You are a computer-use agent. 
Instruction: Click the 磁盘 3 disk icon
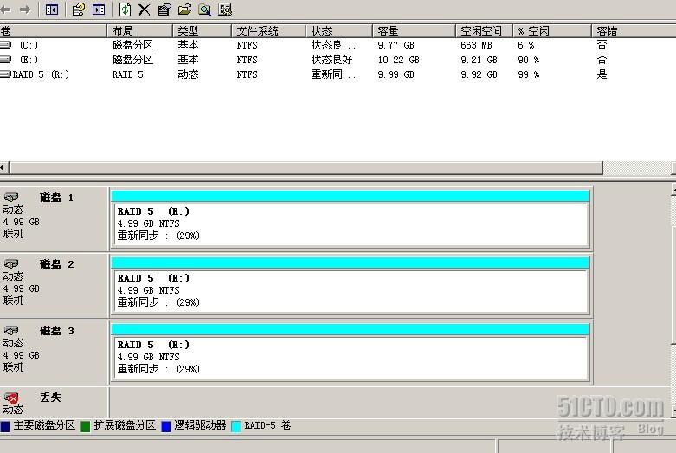coord(11,331)
